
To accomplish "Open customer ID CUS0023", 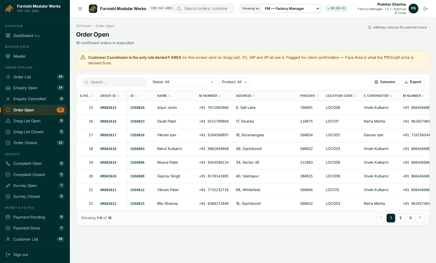I will 138,121.
